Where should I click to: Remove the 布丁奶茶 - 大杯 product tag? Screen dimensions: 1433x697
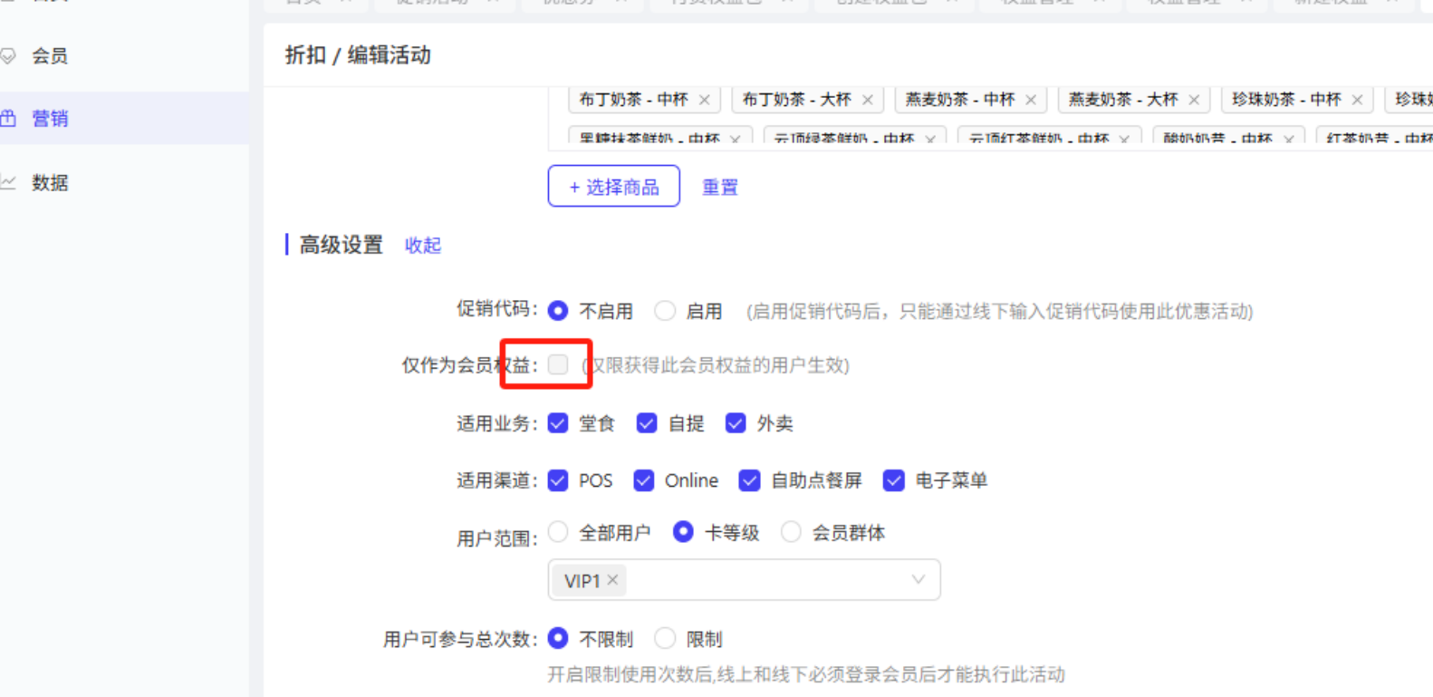pos(867,100)
